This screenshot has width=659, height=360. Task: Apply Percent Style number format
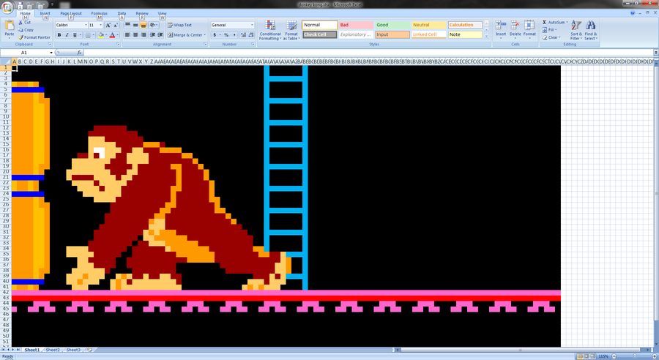tap(226, 35)
